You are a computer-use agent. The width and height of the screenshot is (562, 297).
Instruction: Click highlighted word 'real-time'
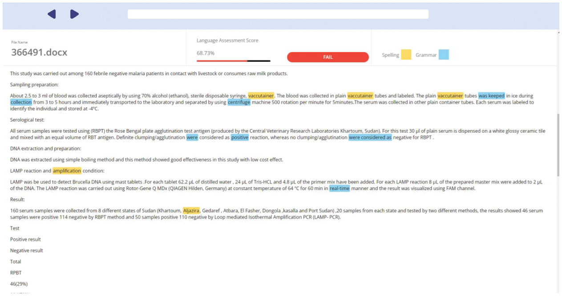pos(340,188)
